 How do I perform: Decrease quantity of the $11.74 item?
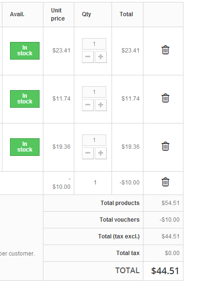click(88, 105)
